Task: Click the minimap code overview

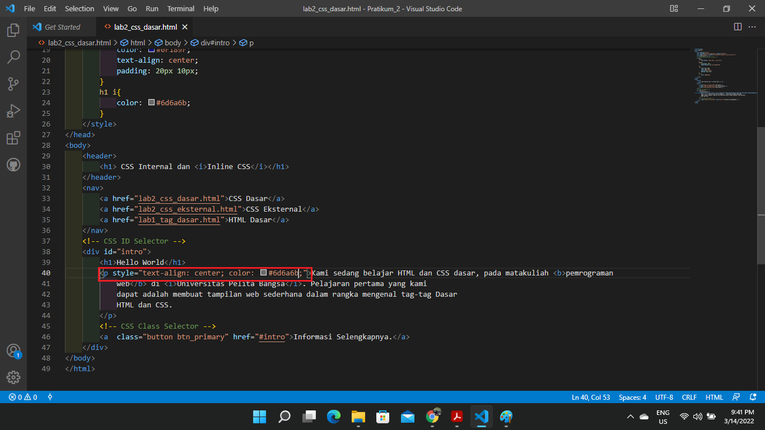Action: pyautogui.click(x=725, y=76)
